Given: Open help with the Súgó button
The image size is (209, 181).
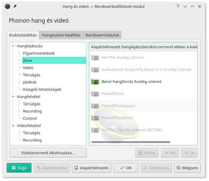Looking at the screenshot, I should tap(19, 168).
